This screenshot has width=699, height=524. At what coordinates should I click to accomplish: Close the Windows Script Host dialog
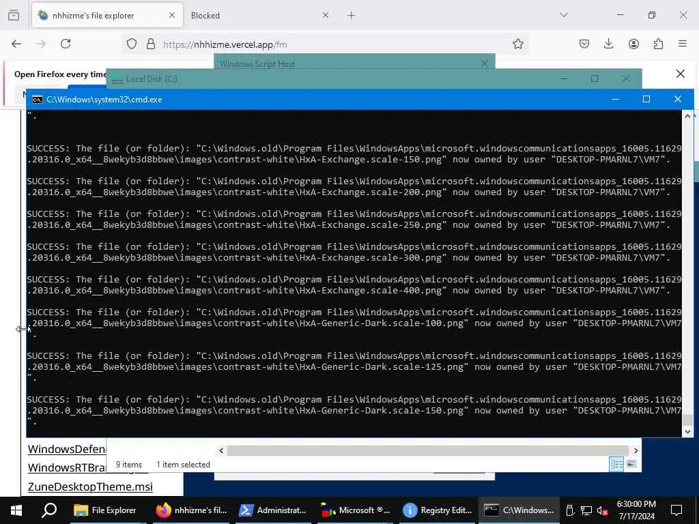(485, 63)
